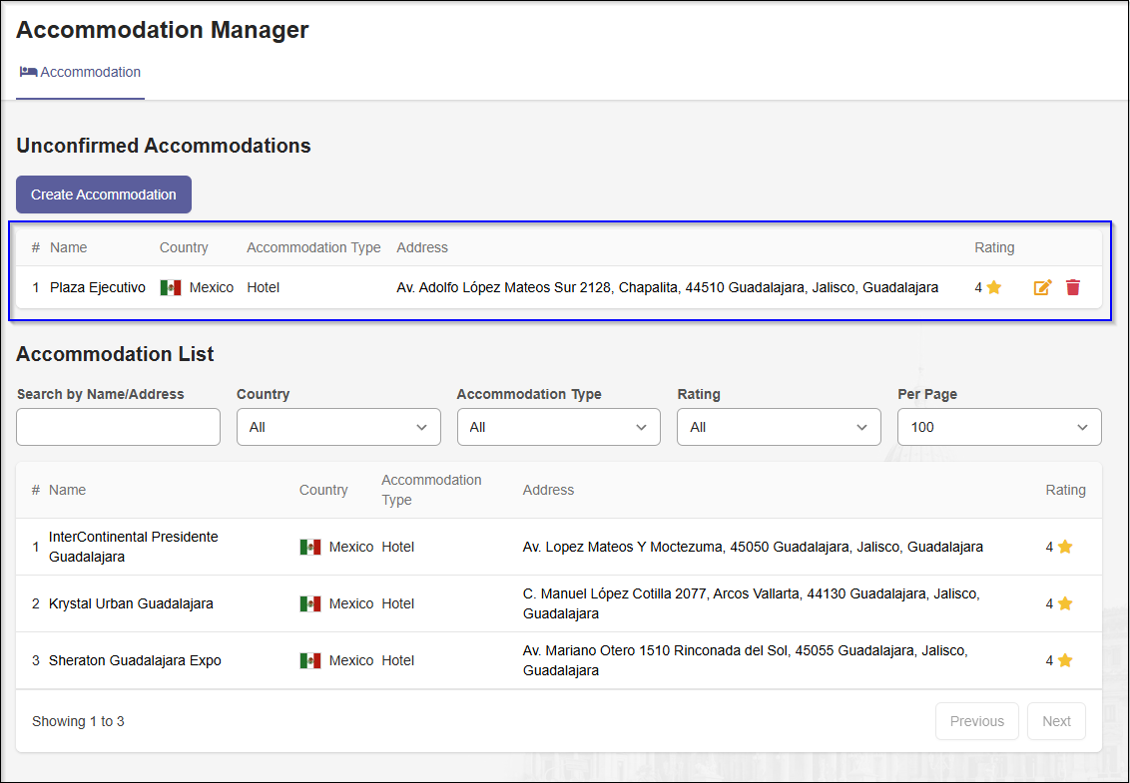
Task: Click the rating star for Sheraton Guadalajara Expo
Action: 1065,660
